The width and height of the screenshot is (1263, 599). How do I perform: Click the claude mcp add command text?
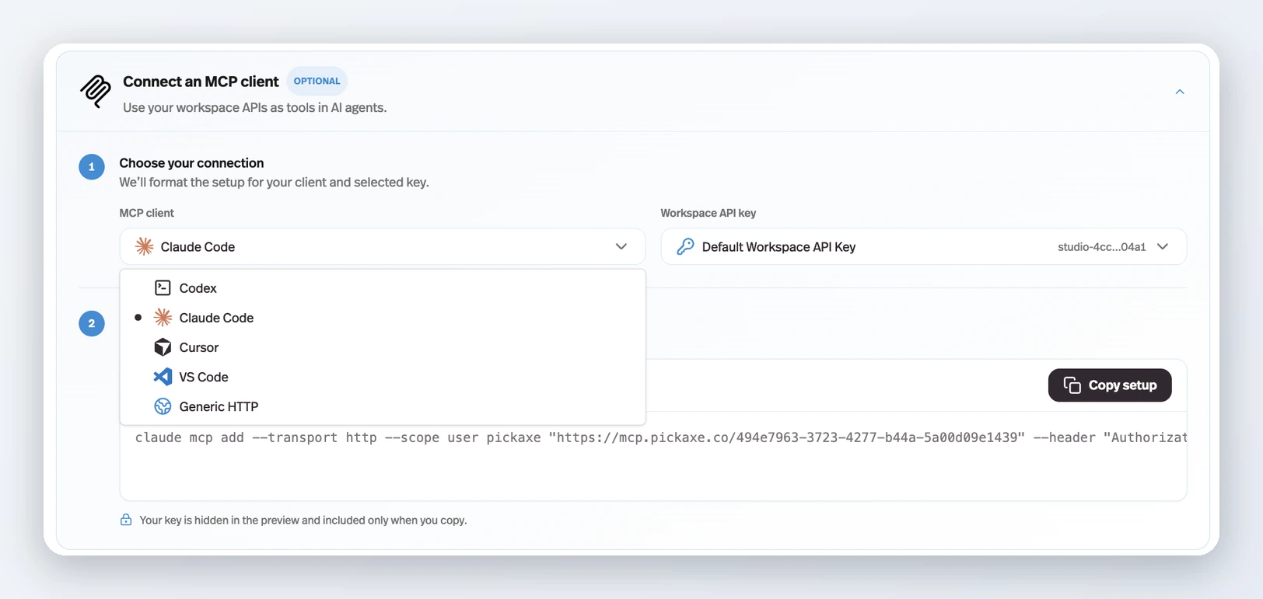(x=660, y=437)
